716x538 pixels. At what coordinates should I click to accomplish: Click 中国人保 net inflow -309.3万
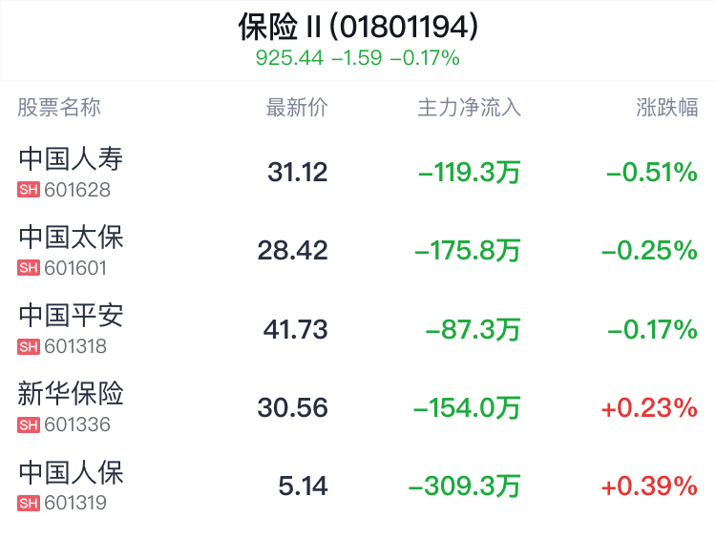464,486
